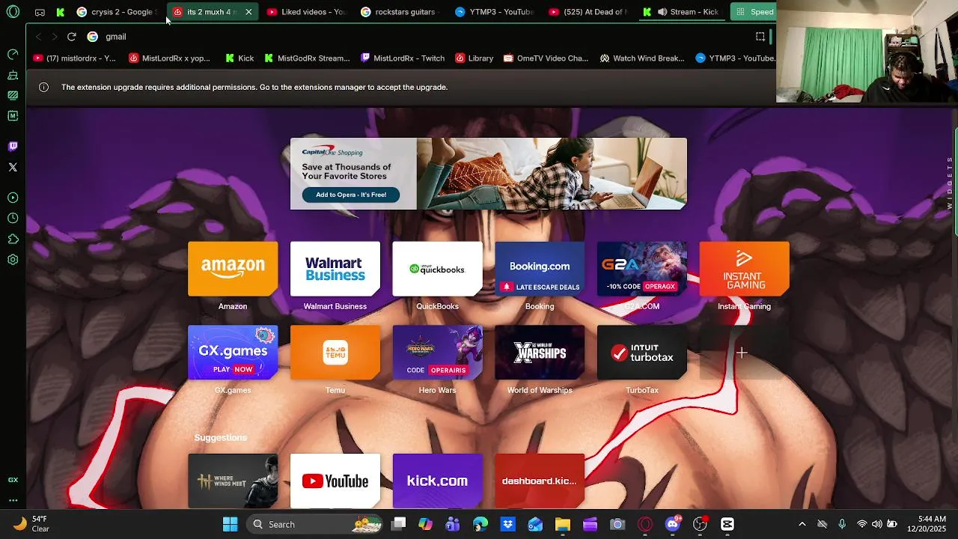Open 'Watch Wind Break...' bookmark
The image size is (958, 539).
(642, 58)
